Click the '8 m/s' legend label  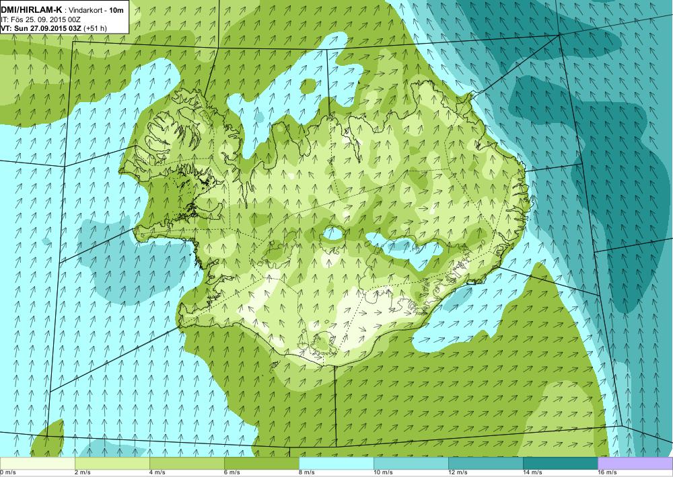[x=307, y=473]
